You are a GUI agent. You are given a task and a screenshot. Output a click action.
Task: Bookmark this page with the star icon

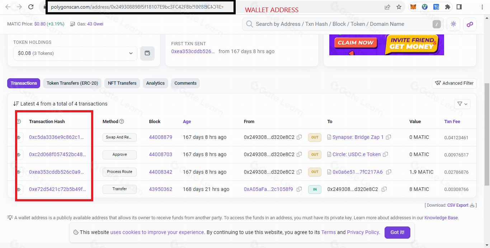click(399, 7)
